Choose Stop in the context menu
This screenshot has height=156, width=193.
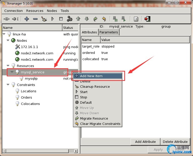tap(98, 97)
